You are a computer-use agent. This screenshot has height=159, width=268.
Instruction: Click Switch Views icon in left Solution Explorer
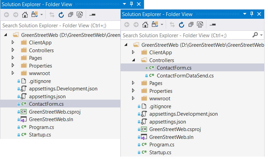(35, 14)
